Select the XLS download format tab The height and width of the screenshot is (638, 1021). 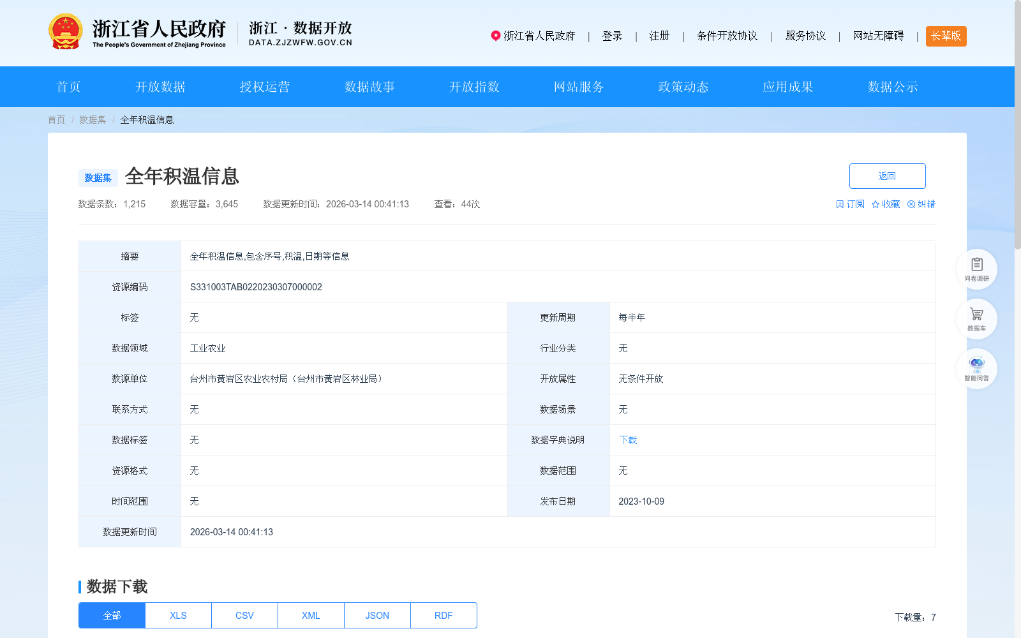pyautogui.click(x=179, y=616)
